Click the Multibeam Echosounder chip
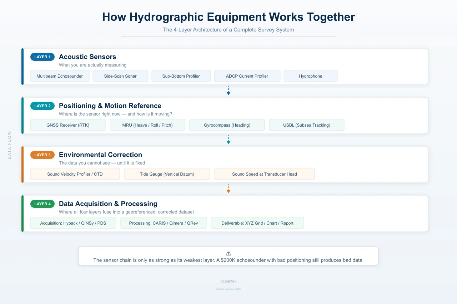 pos(60,76)
